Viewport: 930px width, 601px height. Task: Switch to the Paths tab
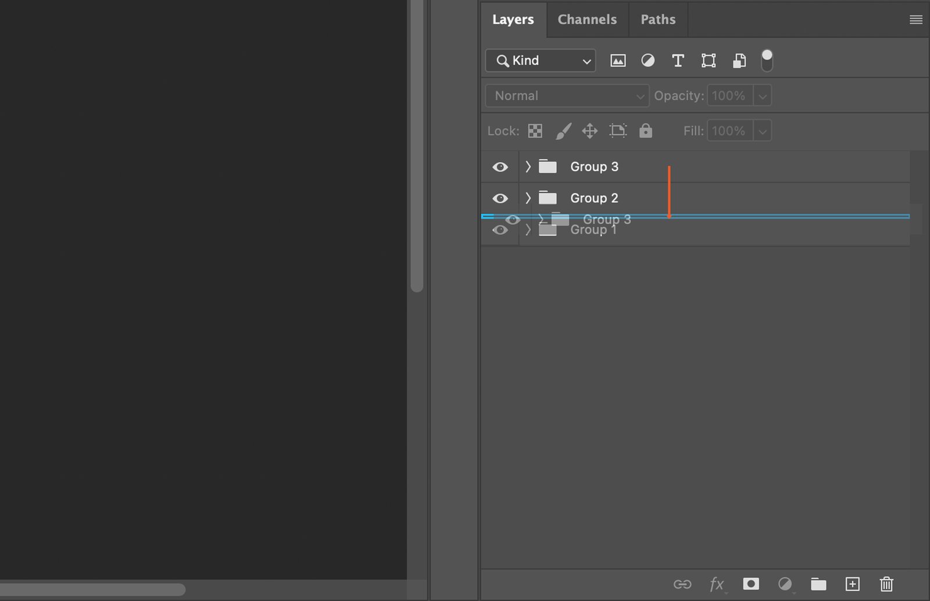[658, 20]
